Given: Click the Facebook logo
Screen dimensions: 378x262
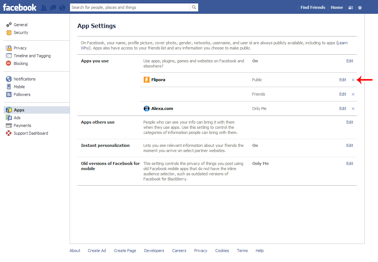Looking at the screenshot, I should click(x=20, y=7).
